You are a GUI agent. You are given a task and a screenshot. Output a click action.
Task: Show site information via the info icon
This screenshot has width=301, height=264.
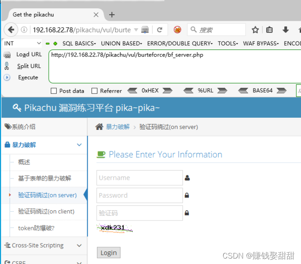click(24, 30)
